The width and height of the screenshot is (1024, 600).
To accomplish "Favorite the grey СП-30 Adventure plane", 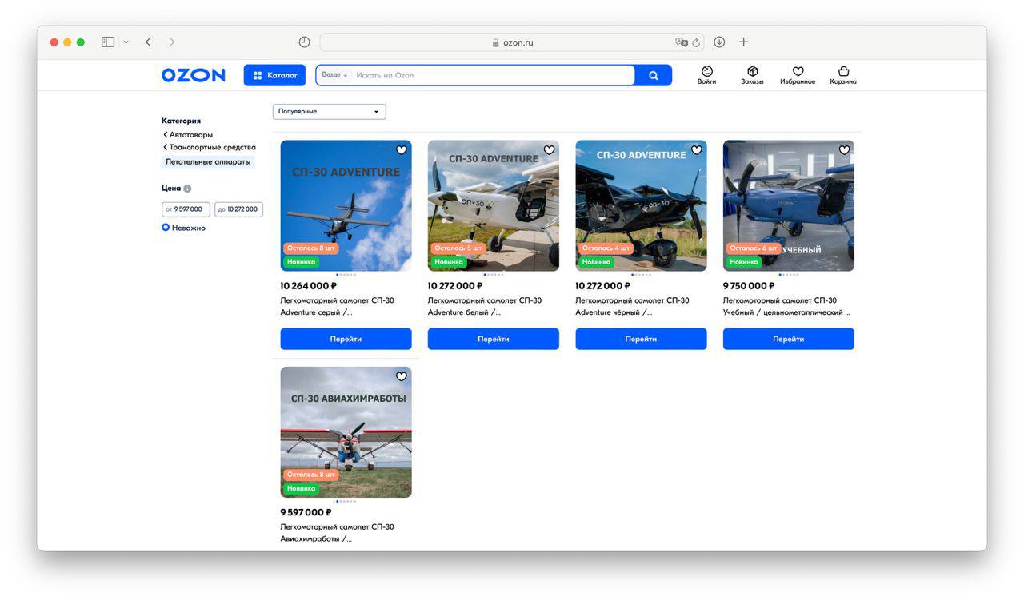I will coord(402,150).
